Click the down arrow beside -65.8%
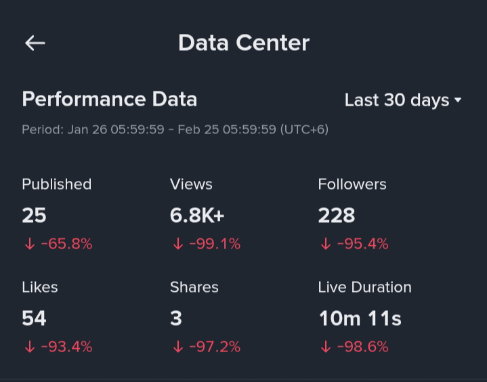The width and height of the screenshot is (487, 382). pos(29,245)
